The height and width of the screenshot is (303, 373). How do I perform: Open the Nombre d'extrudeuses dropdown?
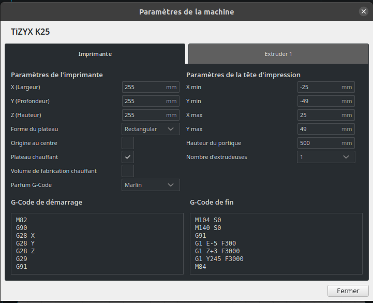326,157
